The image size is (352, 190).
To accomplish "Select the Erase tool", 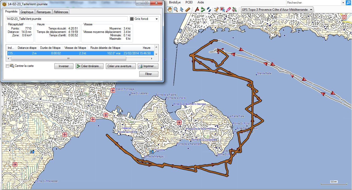I will [228, 9].
